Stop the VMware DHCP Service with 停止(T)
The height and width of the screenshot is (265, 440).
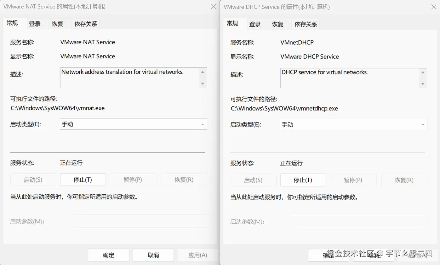point(303,180)
